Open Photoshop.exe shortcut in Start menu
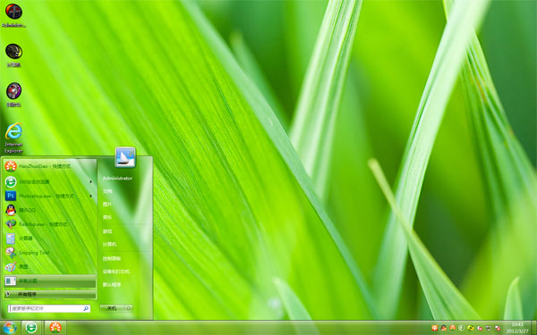This screenshot has height=335, width=537. pos(49,196)
